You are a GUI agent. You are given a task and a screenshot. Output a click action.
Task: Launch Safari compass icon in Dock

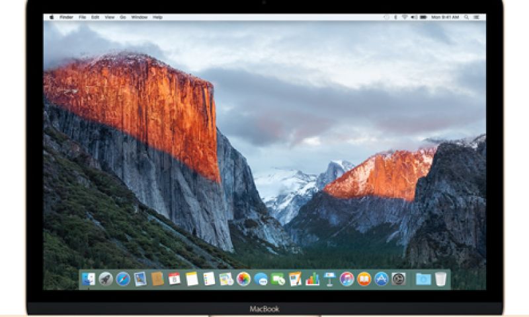pos(123,279)
